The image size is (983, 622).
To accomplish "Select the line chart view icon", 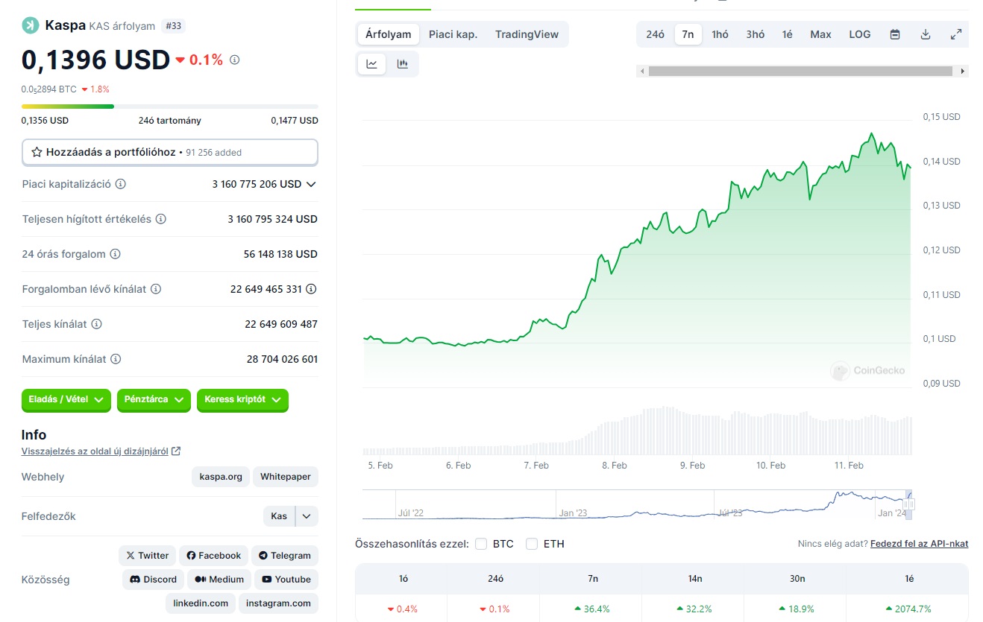I will (371, 64).
